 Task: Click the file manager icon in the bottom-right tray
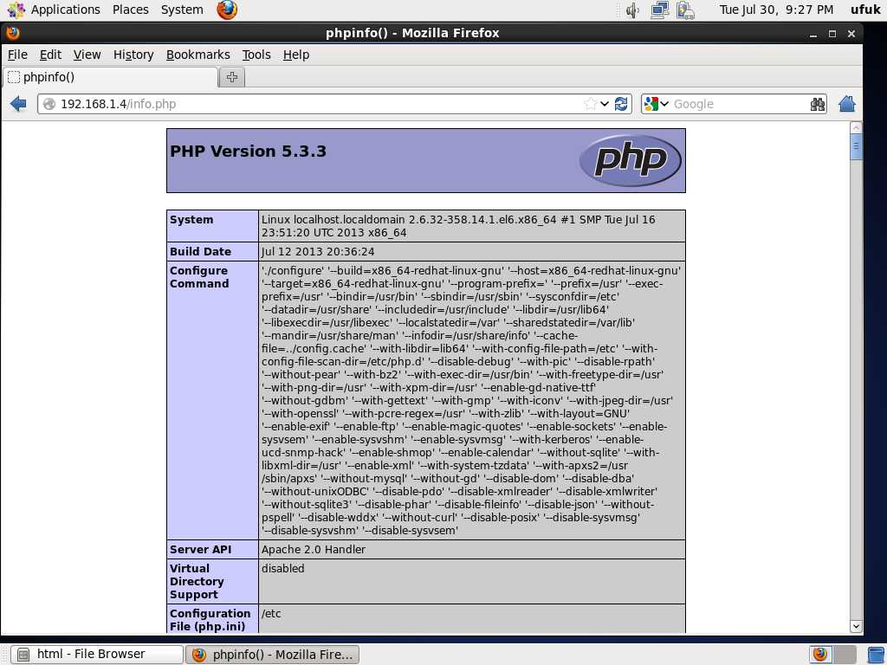[x=875, y=654]
